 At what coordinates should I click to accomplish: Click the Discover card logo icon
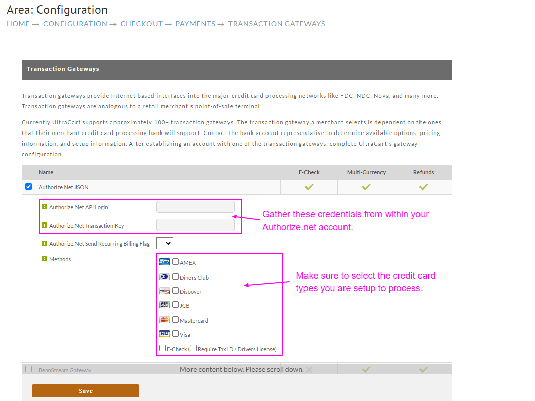coord(165,291)
